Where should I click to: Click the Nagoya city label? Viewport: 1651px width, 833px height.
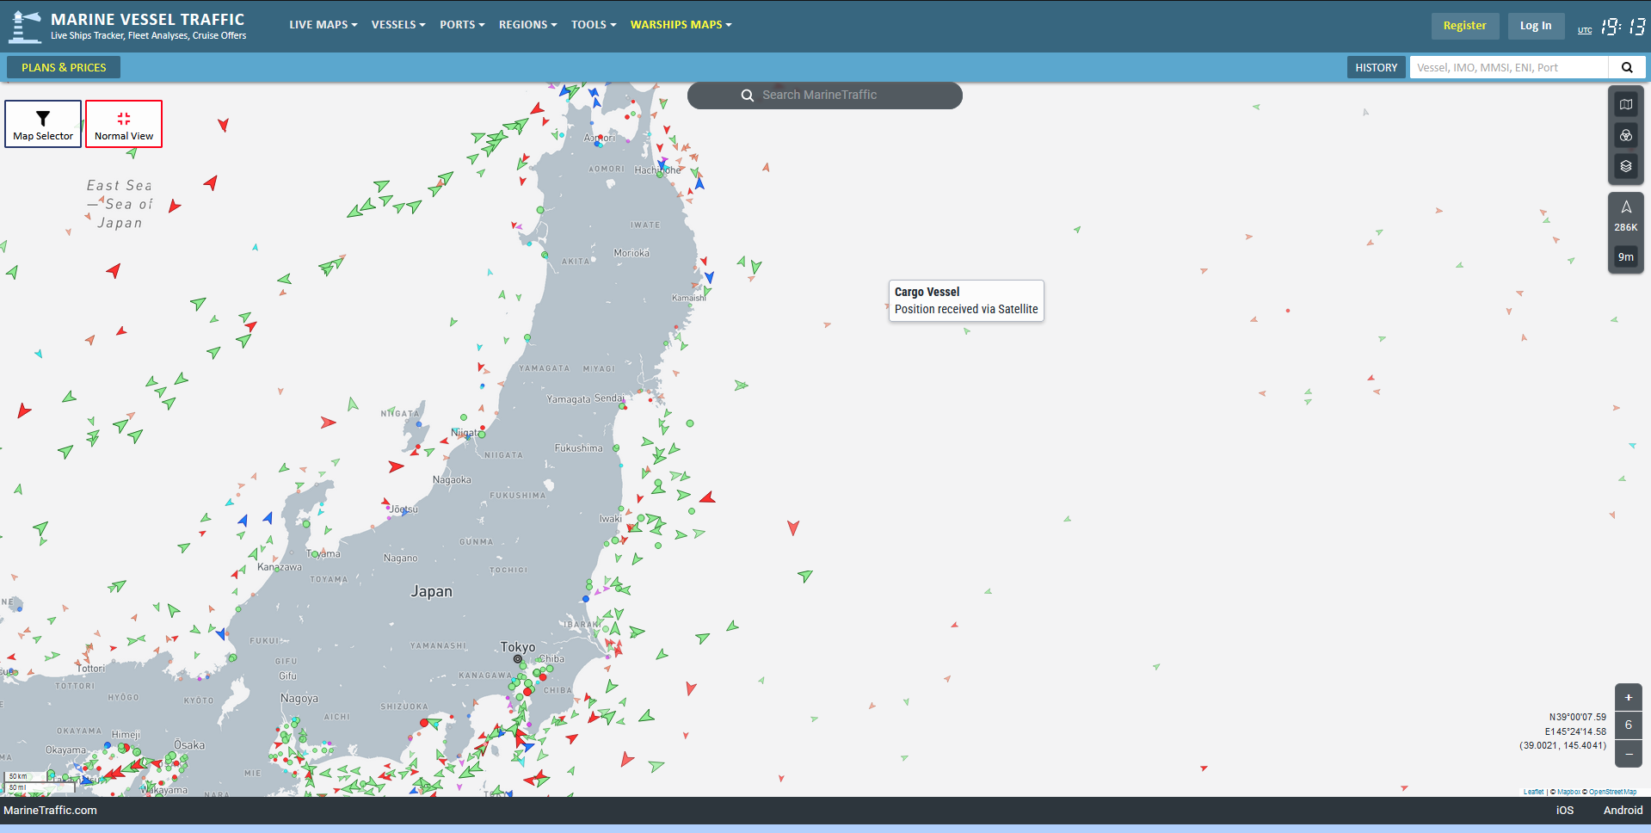(x=299, y=698)
